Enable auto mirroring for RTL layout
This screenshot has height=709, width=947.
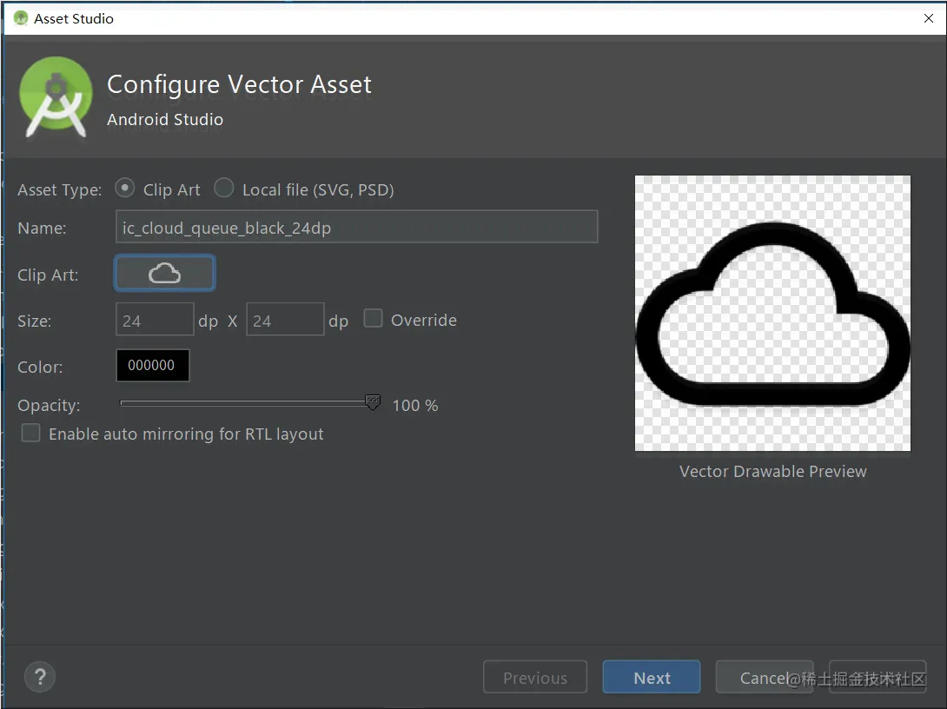30,433
